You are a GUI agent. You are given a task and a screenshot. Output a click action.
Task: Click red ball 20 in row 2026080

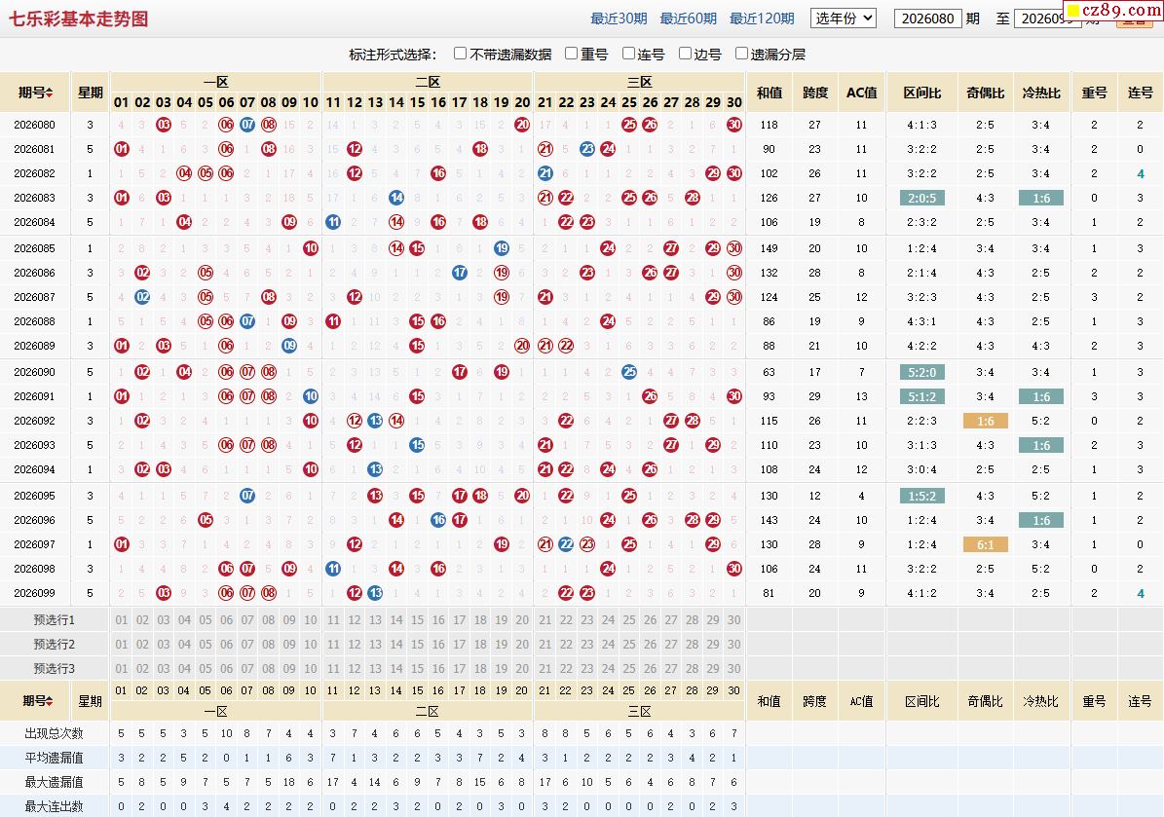pos(523,125)
